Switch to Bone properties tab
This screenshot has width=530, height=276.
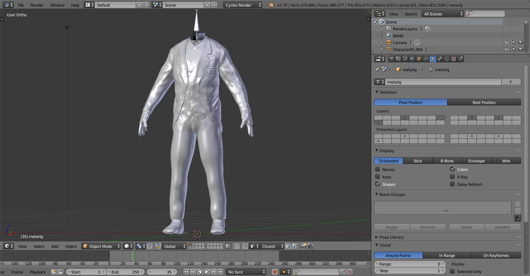440,59
